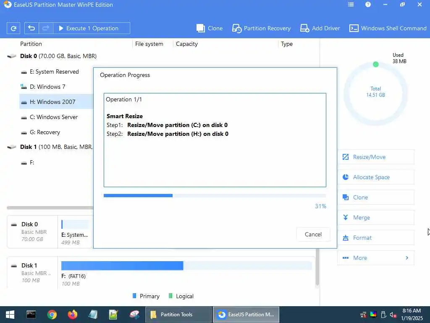Click Execute 1 Operation

point(91,28)
